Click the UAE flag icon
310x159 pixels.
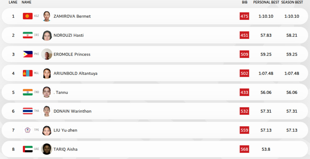tap(28, 149)
